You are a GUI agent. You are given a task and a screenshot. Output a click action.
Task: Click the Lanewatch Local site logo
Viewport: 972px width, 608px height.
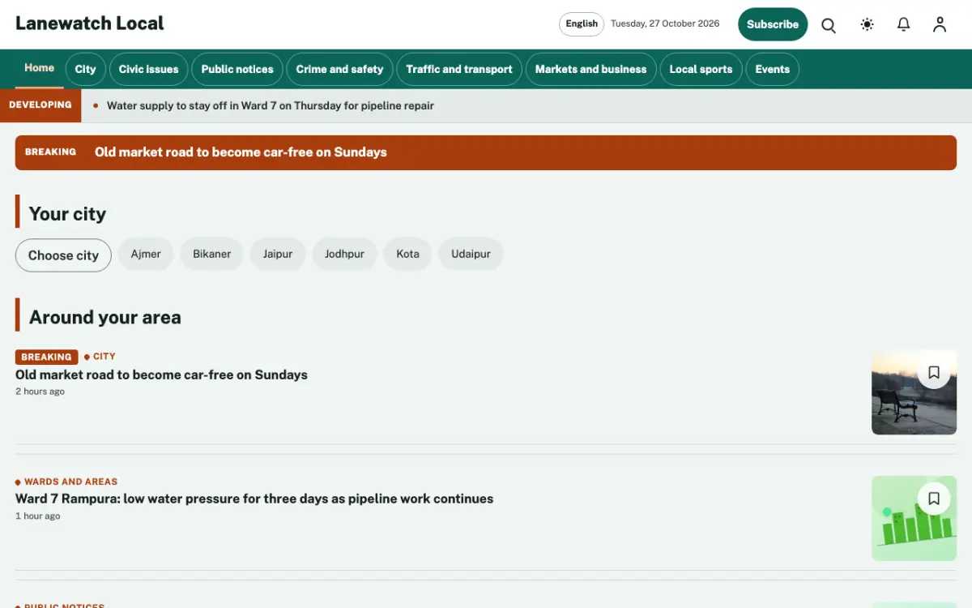pos(90,24)
